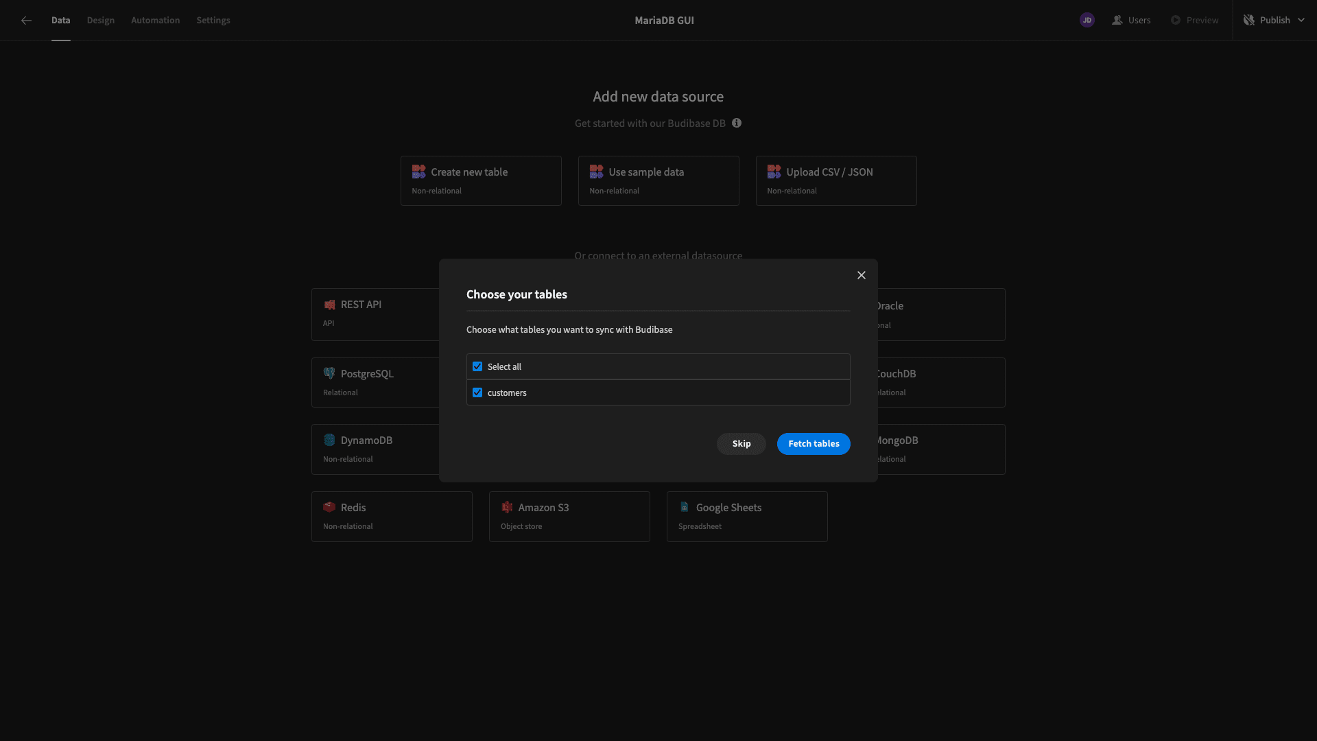Click the Redis icon
The height and width of the screenshot is (741, 1317).
pyautogui.click(x=329, y=507)
